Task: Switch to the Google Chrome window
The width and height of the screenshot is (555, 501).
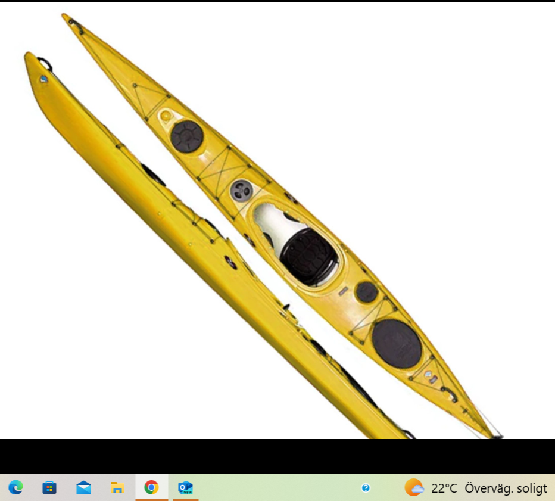Action: 151,488
